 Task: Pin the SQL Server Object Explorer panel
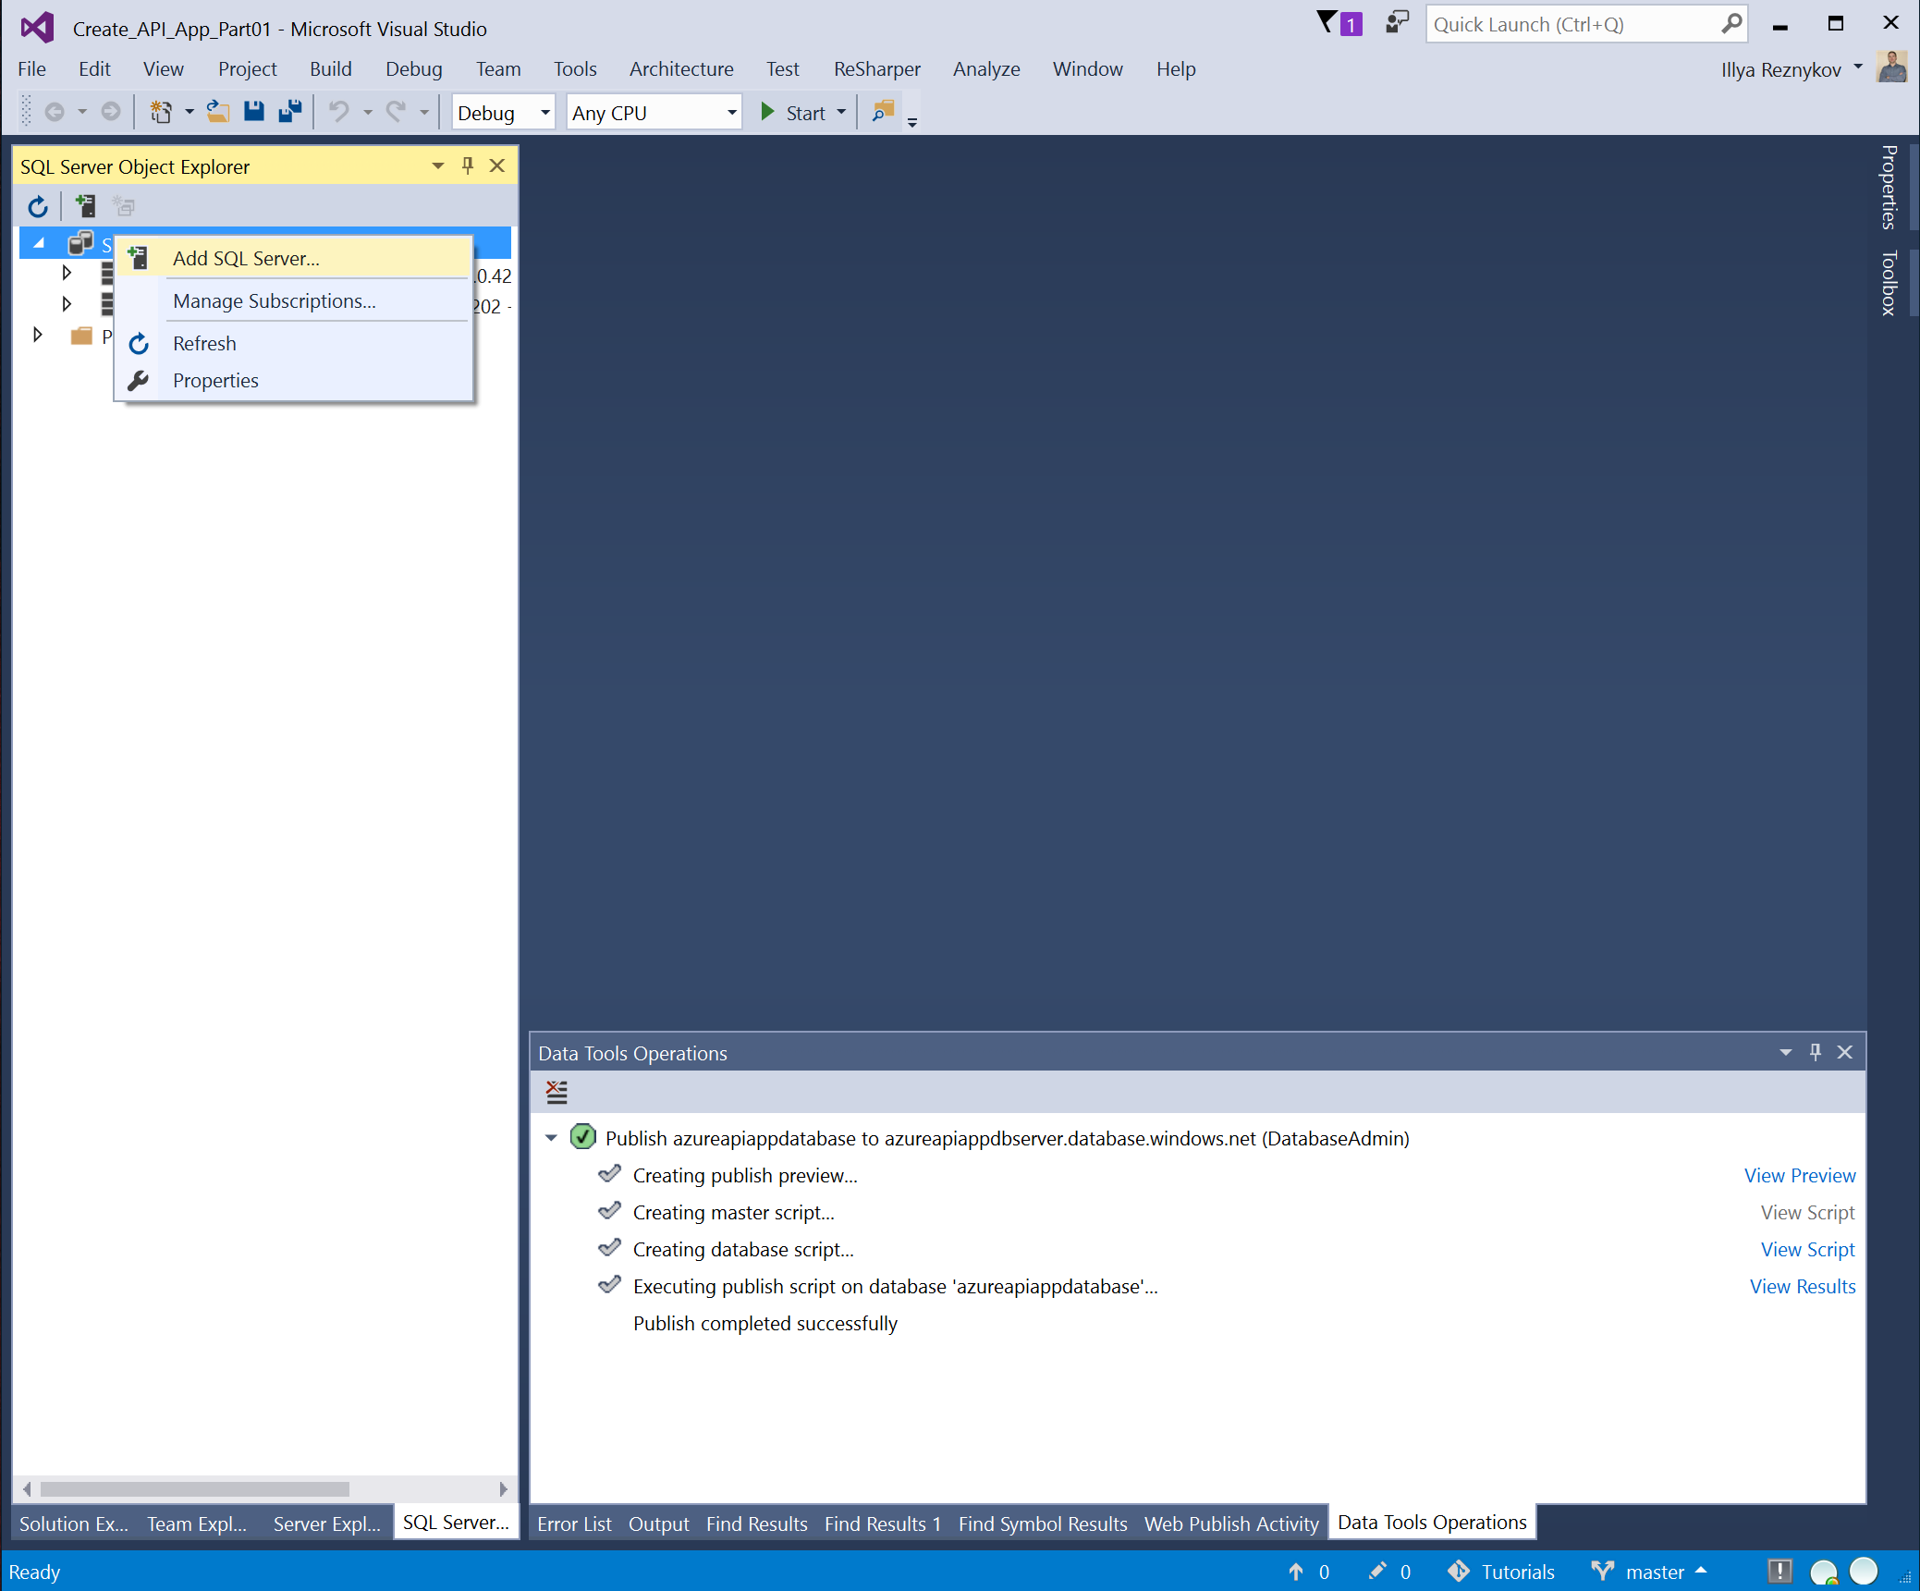pos(468,165)
